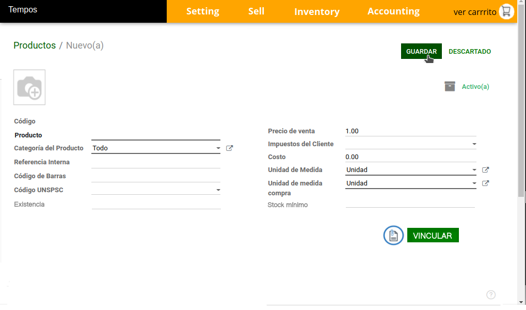Open external link for Unidad de Medida

point(485,170)
